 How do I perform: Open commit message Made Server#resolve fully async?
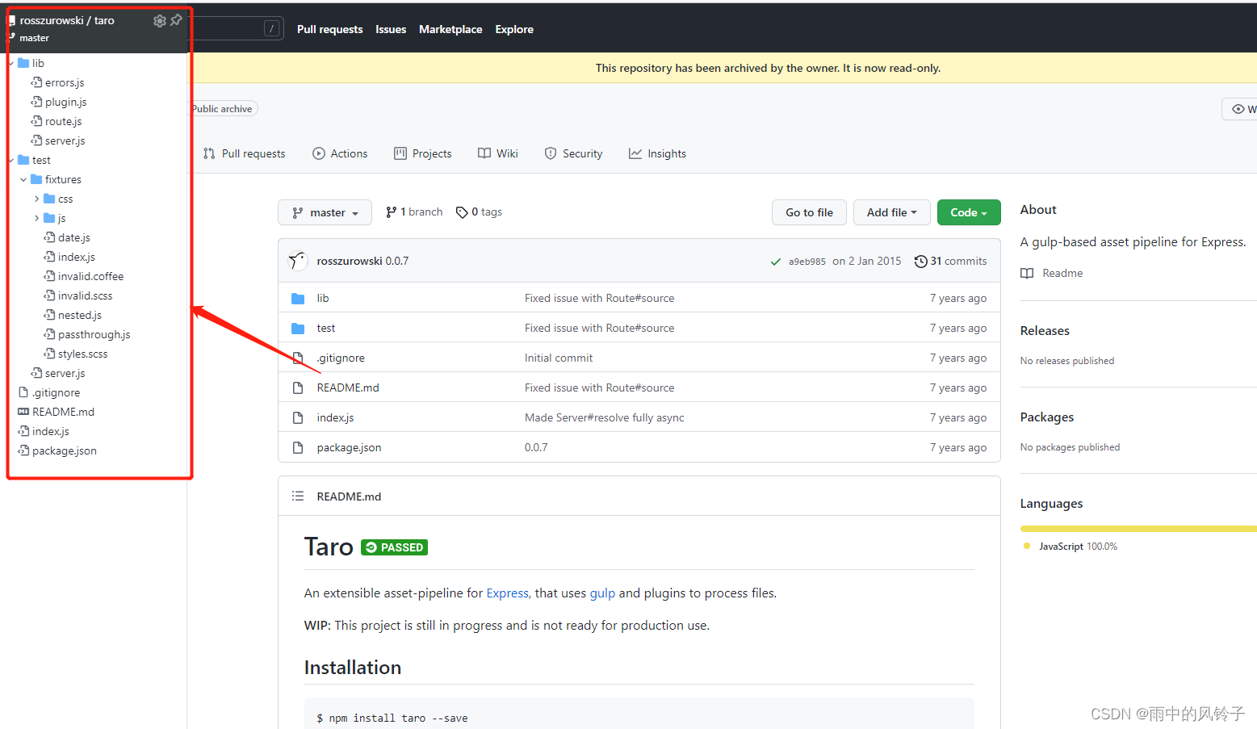[x=604, y=417]
